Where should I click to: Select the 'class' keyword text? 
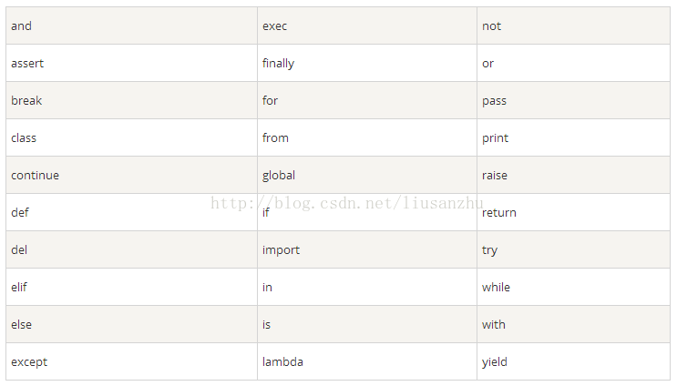coord(24,138)
